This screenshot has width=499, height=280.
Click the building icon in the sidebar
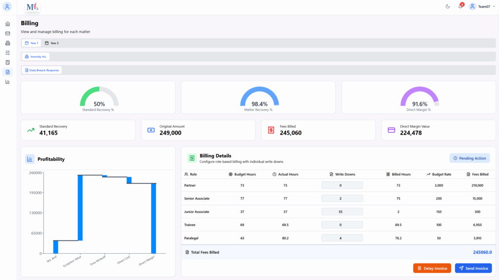7,43
